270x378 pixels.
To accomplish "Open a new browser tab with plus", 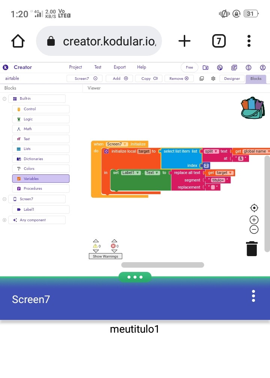I will [x=184, y=41].
